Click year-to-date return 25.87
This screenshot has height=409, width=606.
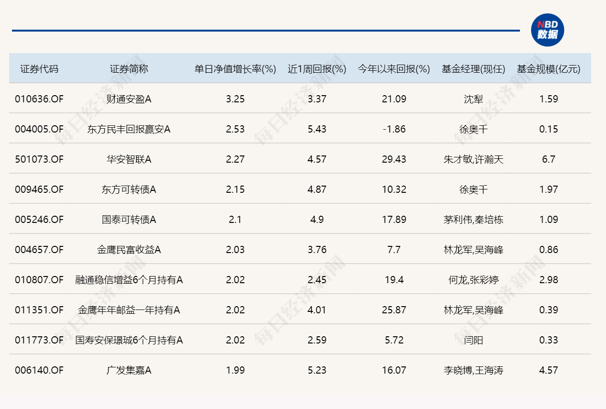(x=394, y=310)
